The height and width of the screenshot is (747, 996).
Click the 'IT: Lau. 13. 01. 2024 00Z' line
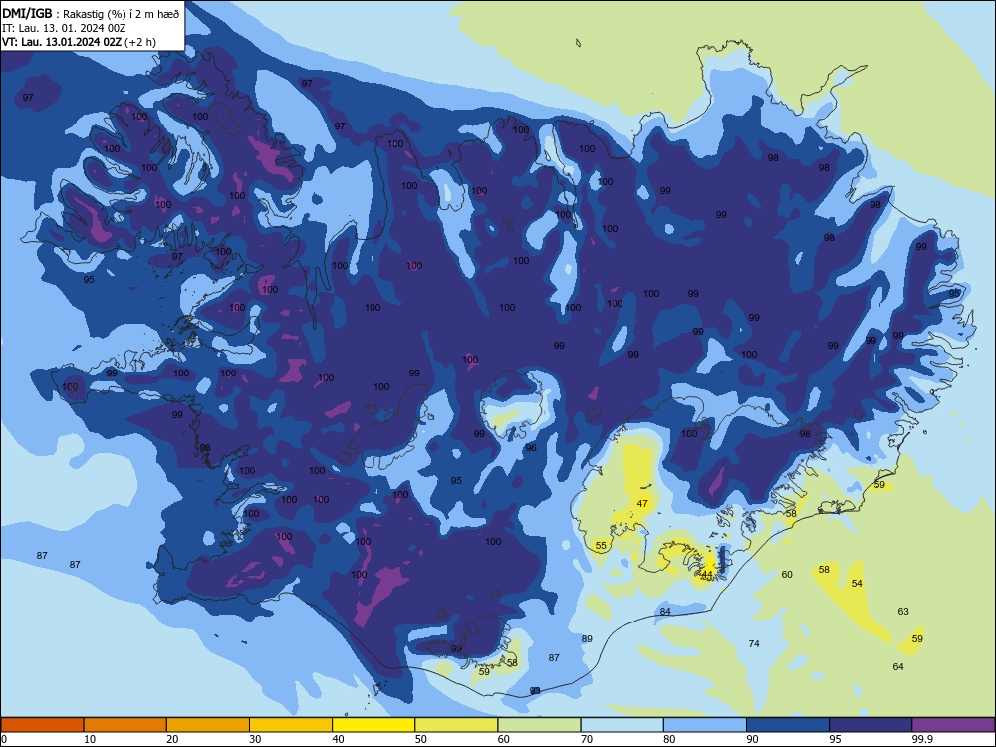pos(64,28)
